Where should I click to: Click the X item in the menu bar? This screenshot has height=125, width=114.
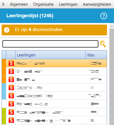coord(3,4)
